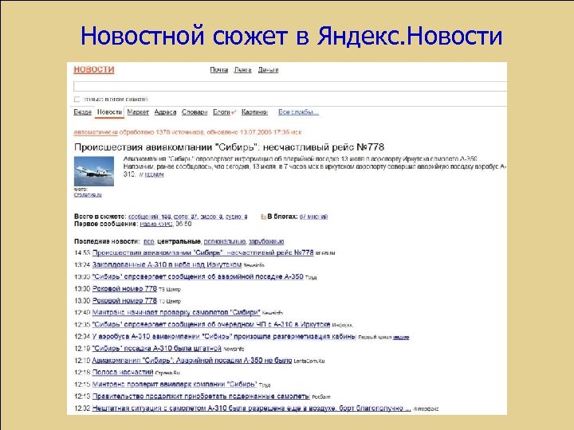The image size is (574, 430).
Task: Open the 'Все службы...' link
Action: click(x=298, y=112)
